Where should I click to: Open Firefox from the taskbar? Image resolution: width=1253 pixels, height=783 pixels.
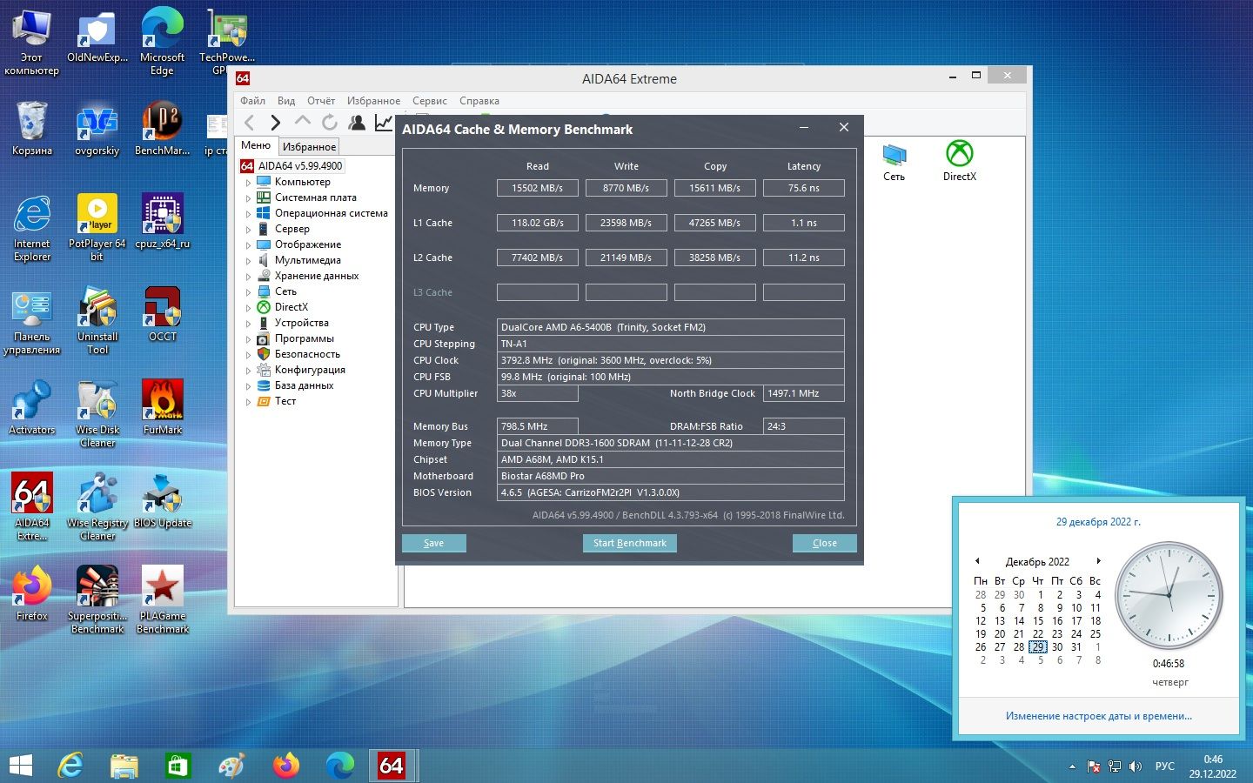coord(285,766)
